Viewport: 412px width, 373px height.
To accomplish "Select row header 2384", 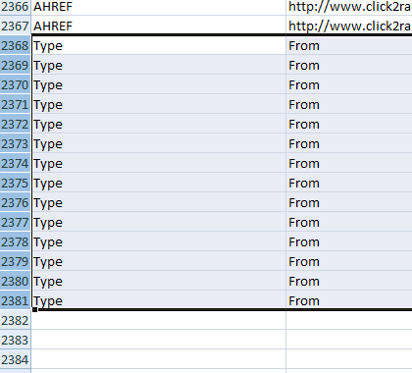I will (16, 359).
